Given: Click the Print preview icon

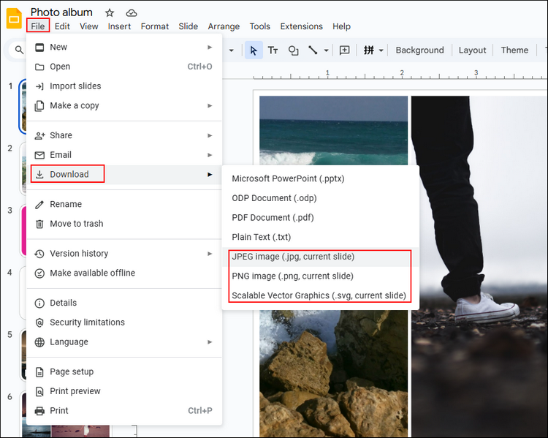Looking at the screenshot, I should point(39,391).
